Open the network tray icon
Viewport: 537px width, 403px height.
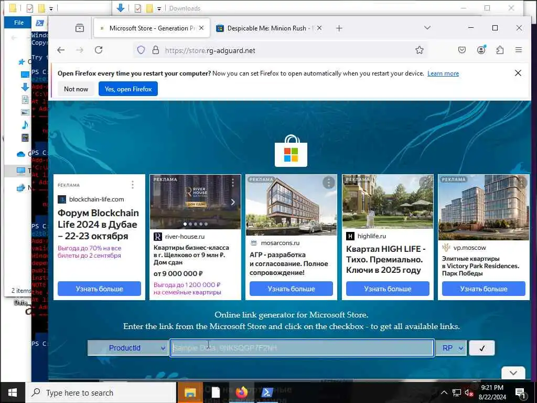pyautogui.click(x=457, y=393)
